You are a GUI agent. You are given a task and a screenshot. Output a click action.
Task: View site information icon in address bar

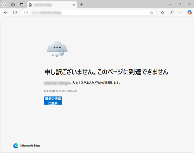point(26,12)
